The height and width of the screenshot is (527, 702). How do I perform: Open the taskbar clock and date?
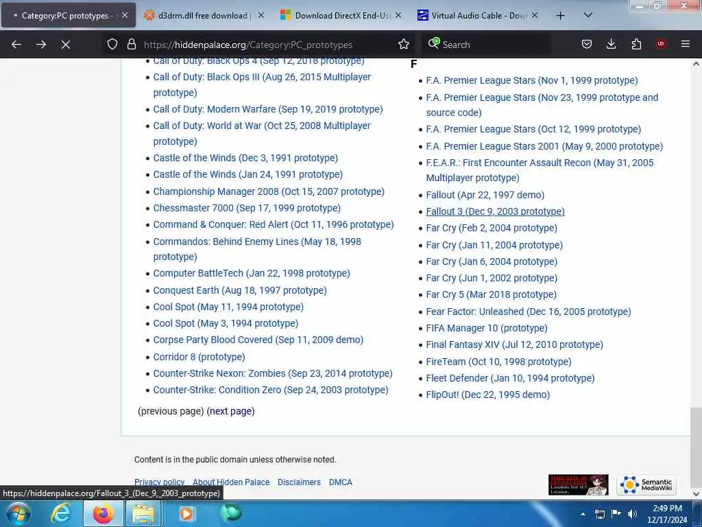[x=667, y=514]
